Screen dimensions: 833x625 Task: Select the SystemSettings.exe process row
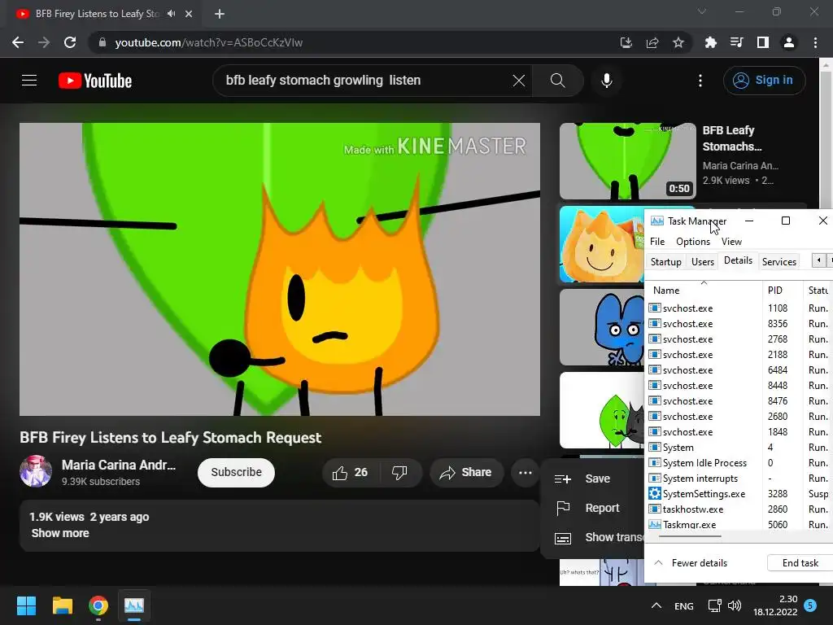click(739, 494)
